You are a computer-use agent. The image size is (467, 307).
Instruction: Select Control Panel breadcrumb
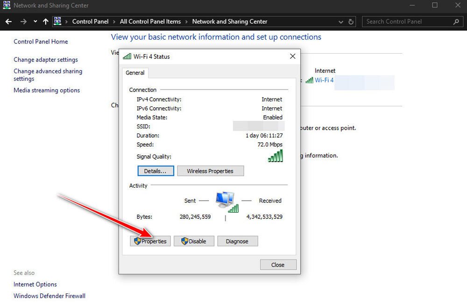(90, 21)
